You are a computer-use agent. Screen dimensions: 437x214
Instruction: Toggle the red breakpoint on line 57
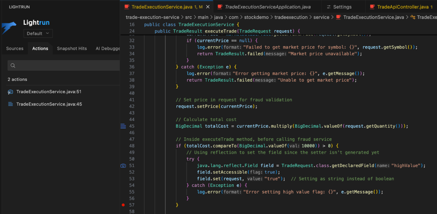(x=123, y=205)
